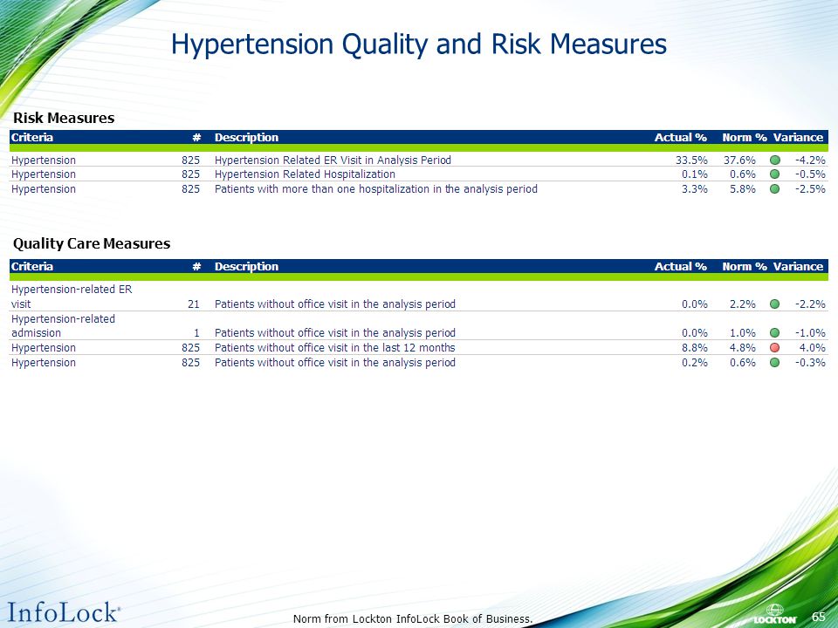The height and width of the screenshot is (628, 838).
Task: Click the Lockton globe logo
Action: tap(775, 615)
